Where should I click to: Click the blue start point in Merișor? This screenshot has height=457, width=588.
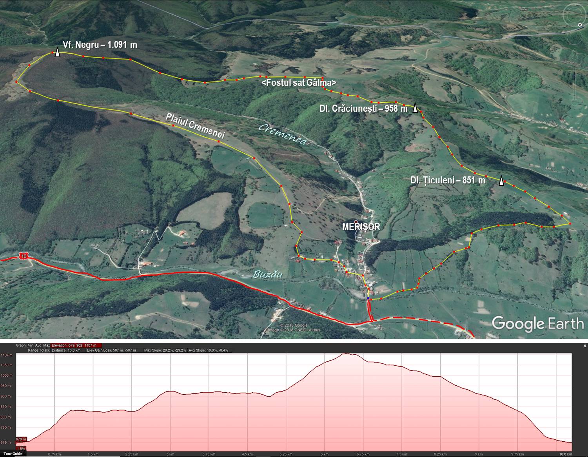pos(368,299)
